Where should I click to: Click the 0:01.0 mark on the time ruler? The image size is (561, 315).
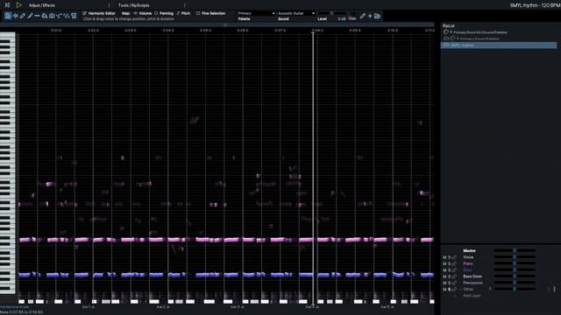[56, 31]
